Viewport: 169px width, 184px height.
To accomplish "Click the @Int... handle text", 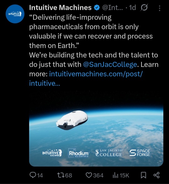I will [113, 8].
